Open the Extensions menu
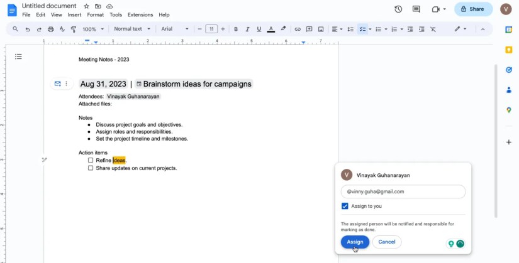Screen dimensions: 519x263 click(140, 15)
